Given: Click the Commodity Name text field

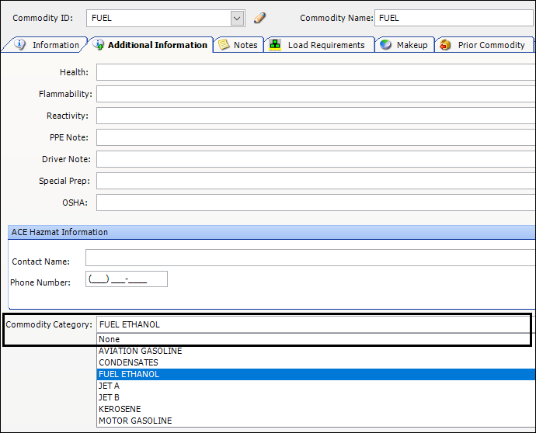Looking at the screenshot, I should coord(454,18).
